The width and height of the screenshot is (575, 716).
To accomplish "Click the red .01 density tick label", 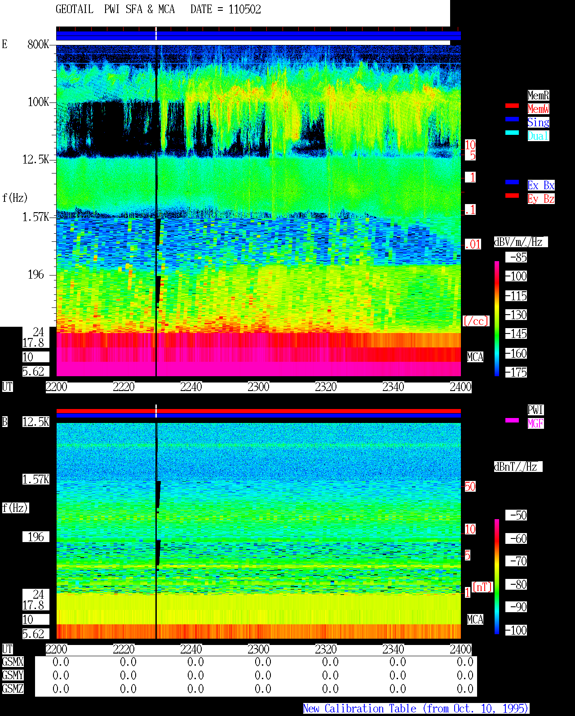I will point(473,245).
